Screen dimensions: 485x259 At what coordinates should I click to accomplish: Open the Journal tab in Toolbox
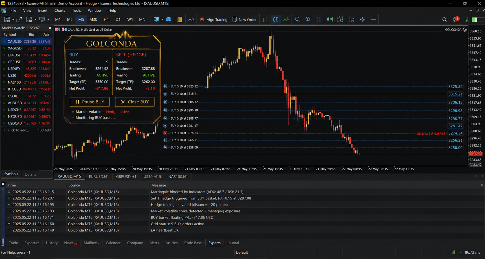(x=233, y=243)
